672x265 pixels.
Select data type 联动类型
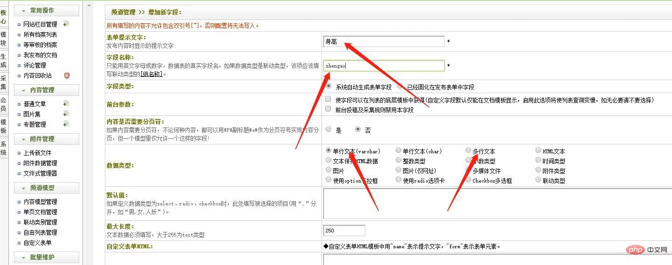click(x=538, y=180)
